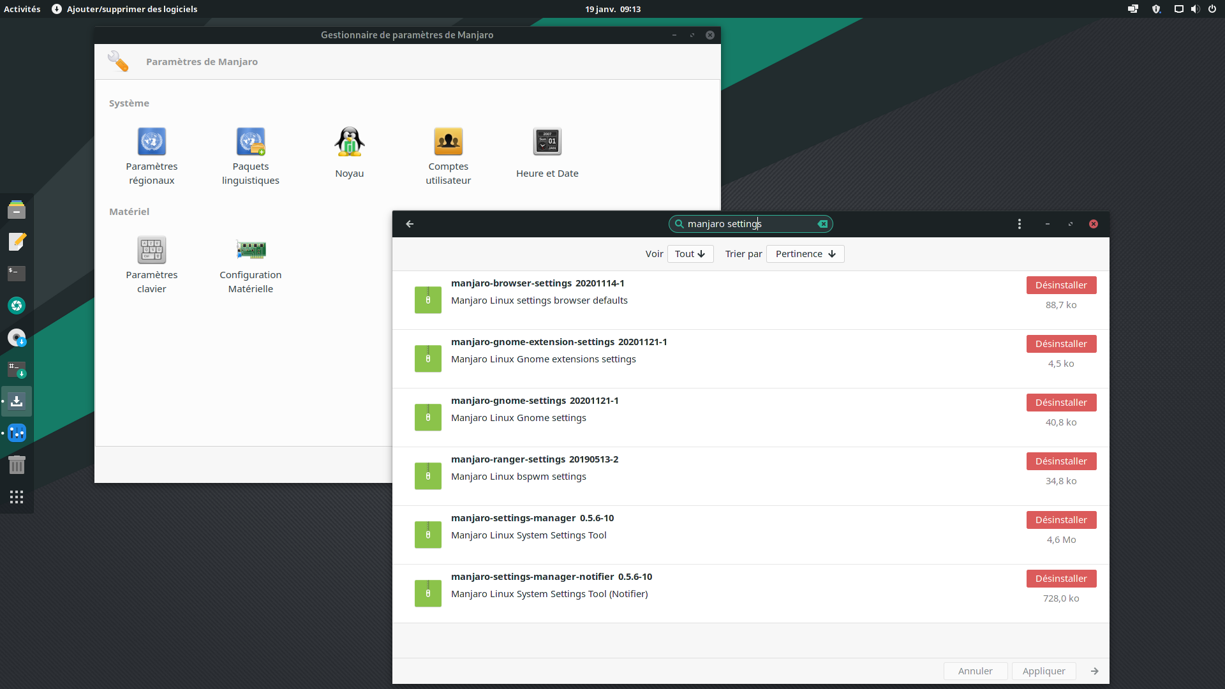Click manjaro-ranger-settings package icon
The width and height of the screenshot is (1225, 689).
tap(428, 476)
